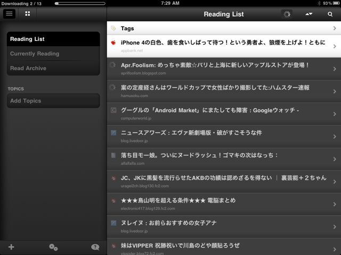This screenshot has width=341, height=255.
Task: Click computerworld.jp source text
Action: [136, 118]
